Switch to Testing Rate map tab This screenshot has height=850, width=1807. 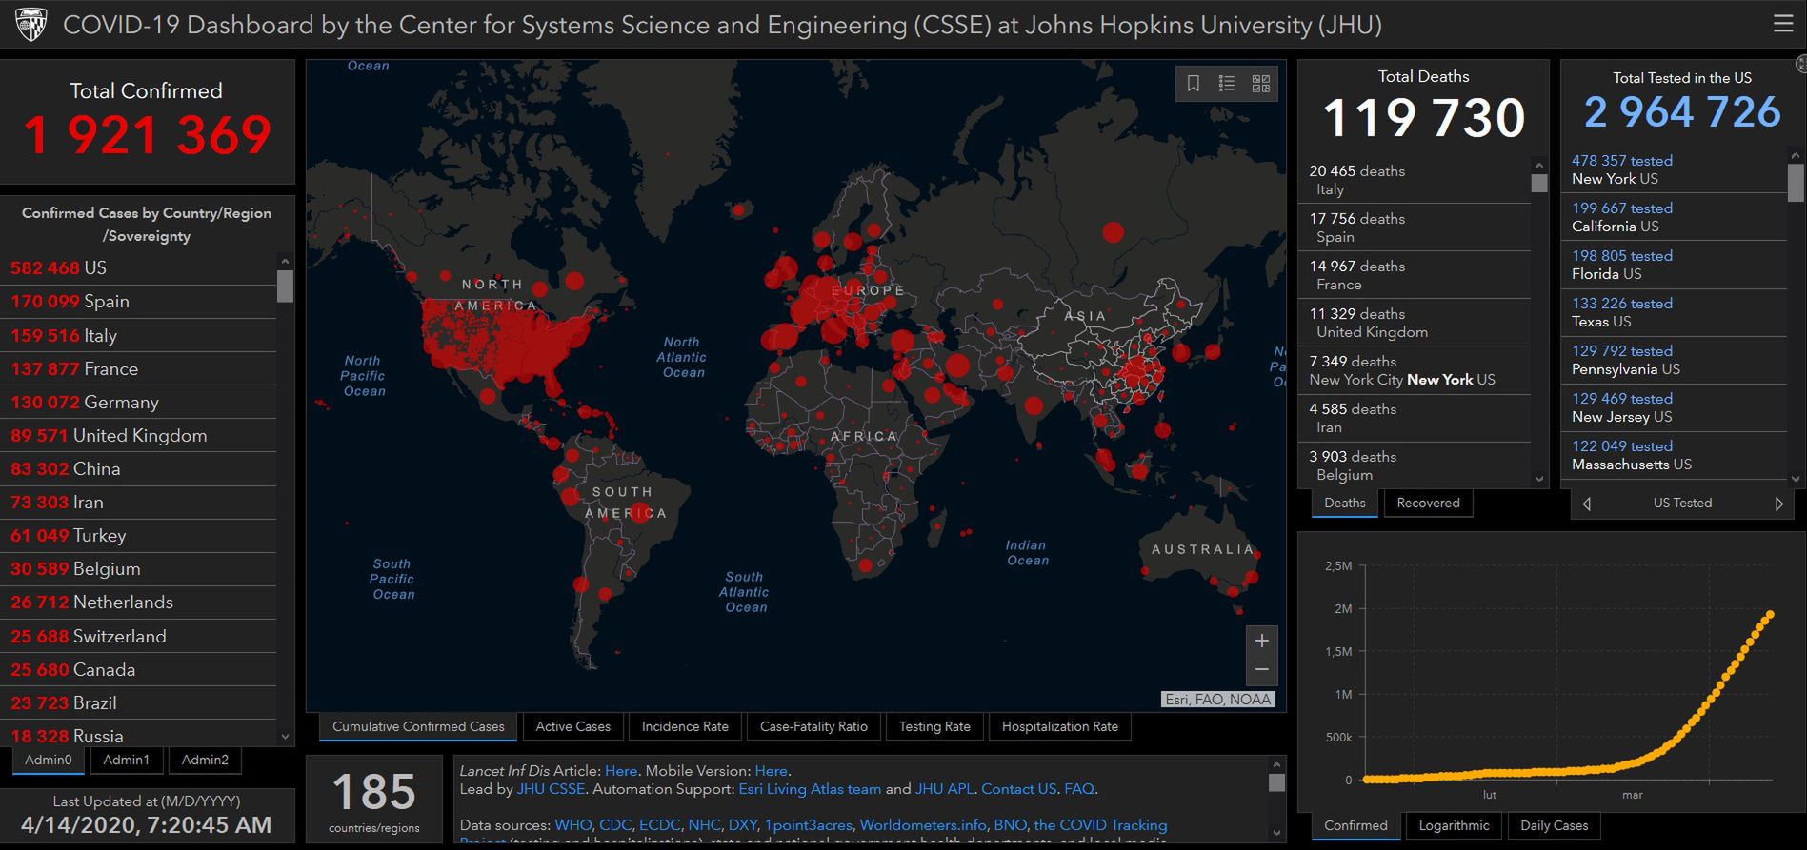[x=934, y=726]
